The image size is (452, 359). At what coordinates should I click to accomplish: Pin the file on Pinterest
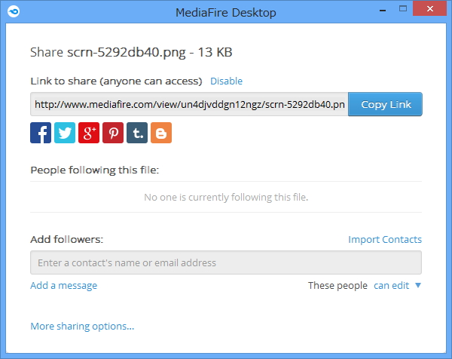113,133
